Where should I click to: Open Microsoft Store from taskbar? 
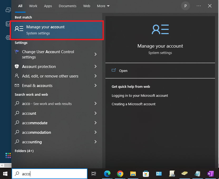point(146,174)
